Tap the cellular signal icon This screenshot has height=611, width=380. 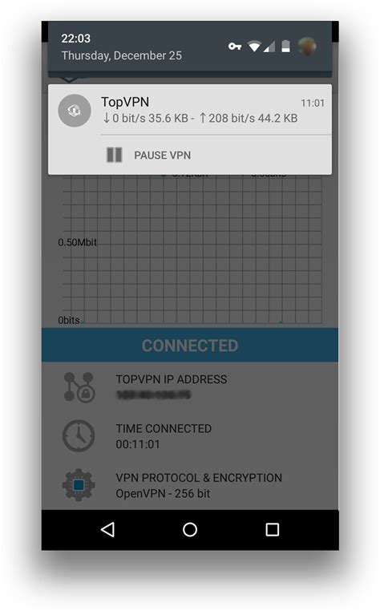click(x=269, y=47)
